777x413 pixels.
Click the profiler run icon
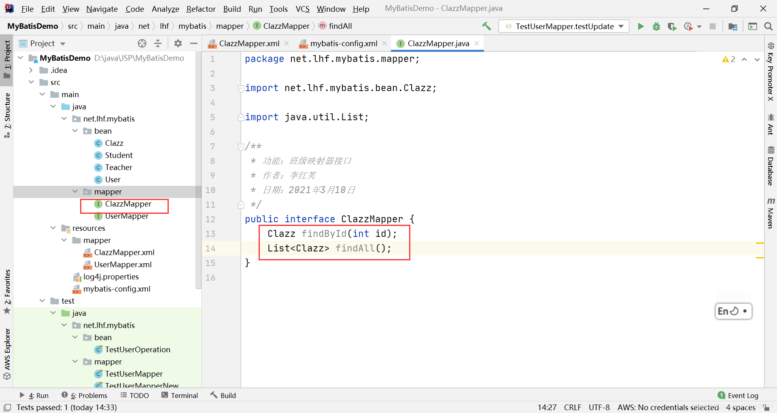click(688, 26)
